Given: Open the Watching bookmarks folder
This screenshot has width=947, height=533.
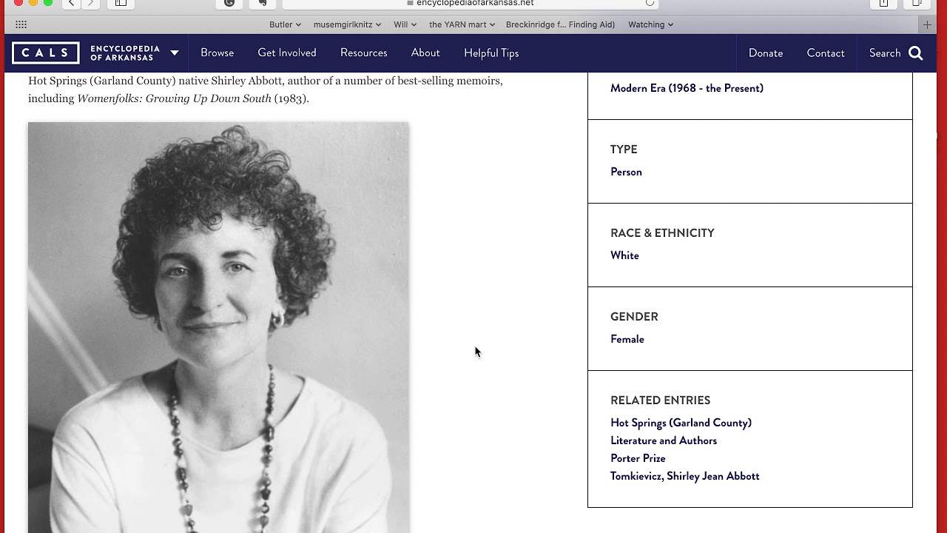Looking at the screenshot, I should pos(650,24).
